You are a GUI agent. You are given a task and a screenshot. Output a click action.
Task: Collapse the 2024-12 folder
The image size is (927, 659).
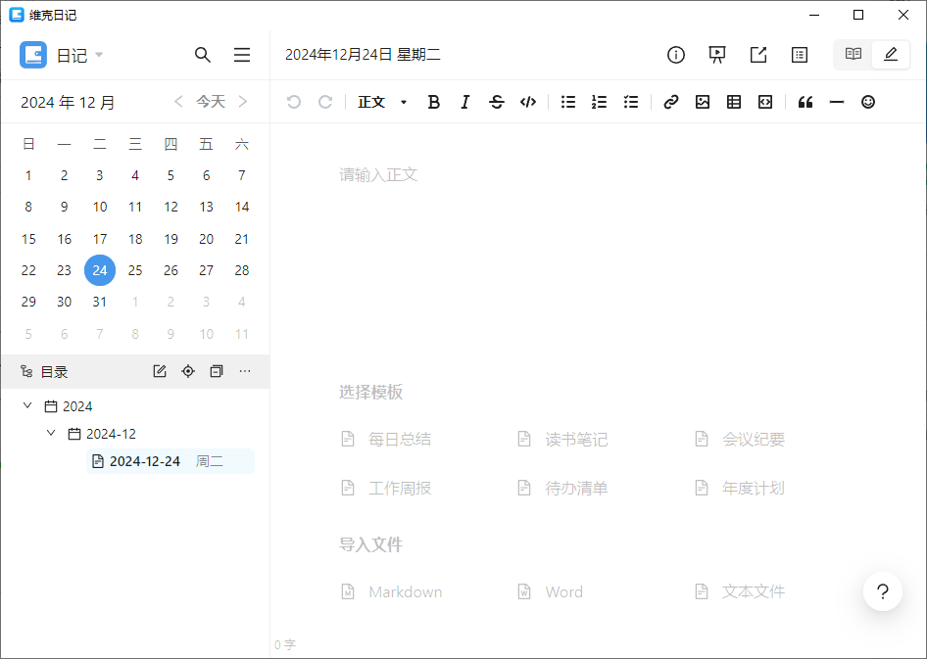51,433
